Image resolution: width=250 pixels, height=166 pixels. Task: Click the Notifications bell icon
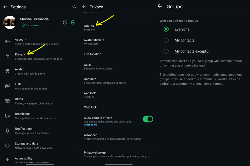(x=7, y=130)
